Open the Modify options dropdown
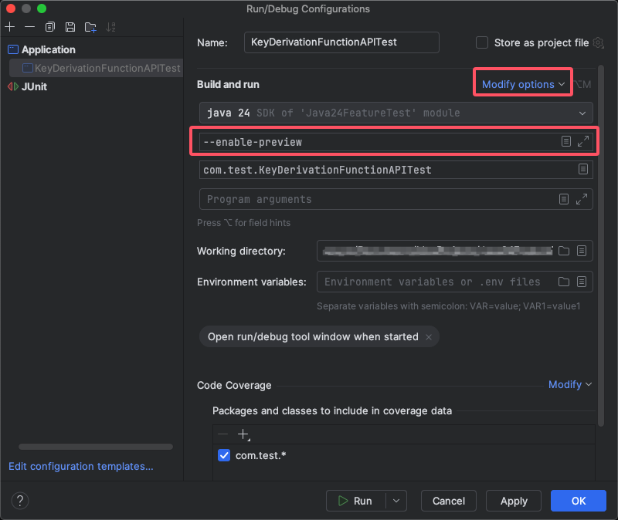The image size is (618, 520). click(522, 84)
